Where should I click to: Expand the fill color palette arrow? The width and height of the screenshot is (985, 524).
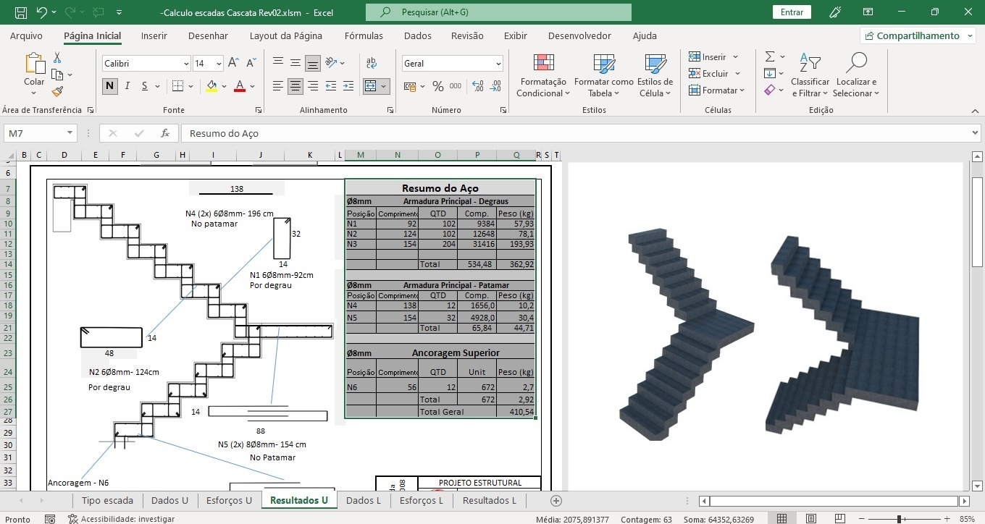coord(224,86)
